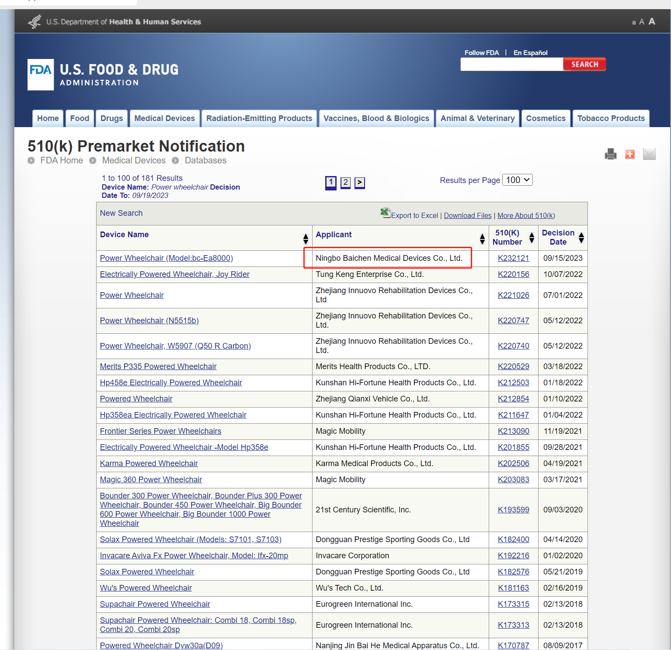Image resolution: width=671 pixels, height=650 pixels.
Task: Open K232121 510(k) record
Action: pyautogui.click(x=514, y=258)
